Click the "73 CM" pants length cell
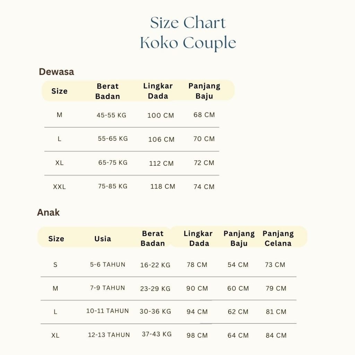This screenshot has height=355, width=355. (x=275, y=265)
